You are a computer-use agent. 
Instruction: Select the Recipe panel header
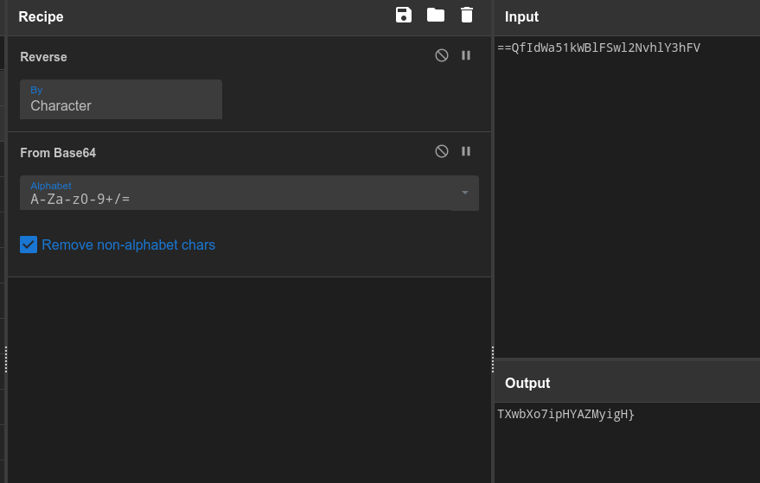tap(41, 16)
